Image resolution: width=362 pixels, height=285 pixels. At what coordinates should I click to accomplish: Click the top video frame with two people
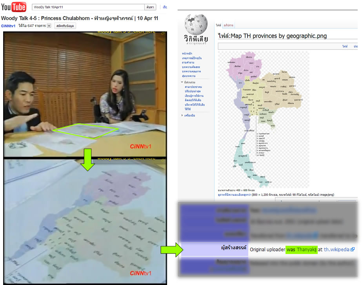[85, 94]
